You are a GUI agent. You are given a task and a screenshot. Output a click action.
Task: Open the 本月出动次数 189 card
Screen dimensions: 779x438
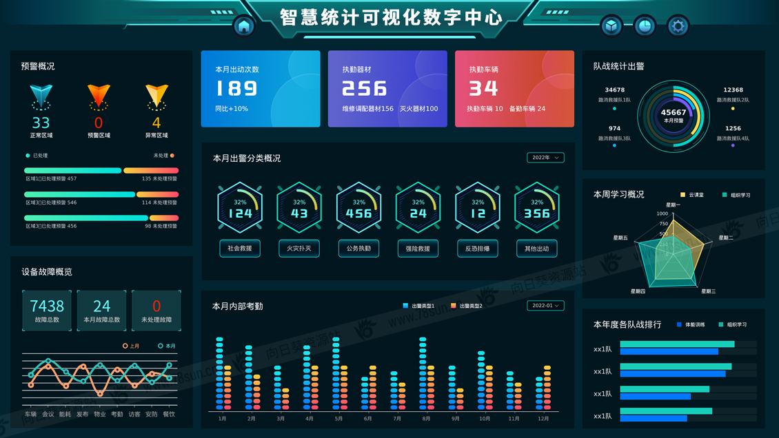(261, 89)
